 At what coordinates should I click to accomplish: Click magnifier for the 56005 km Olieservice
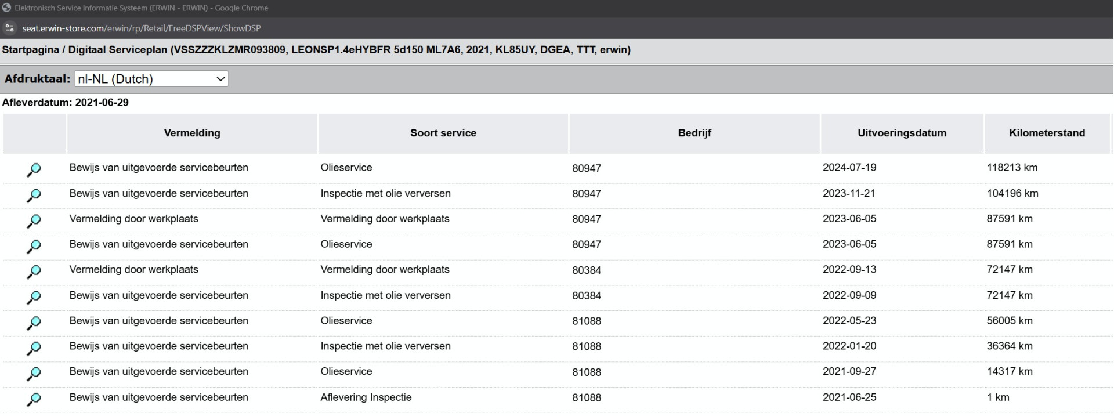click(x=34, y=323)
